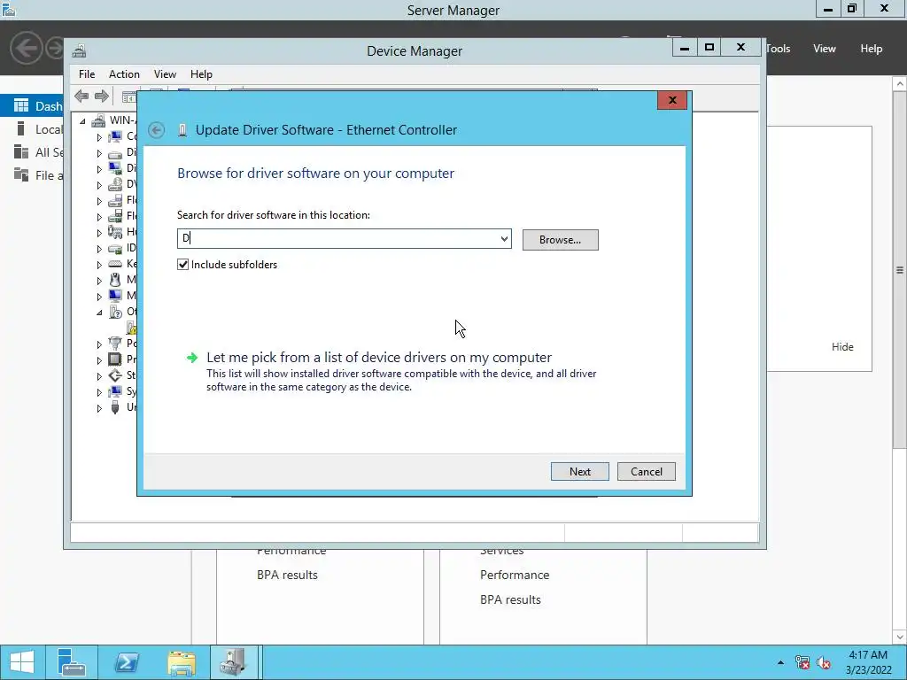Open Device Manager Help menu
Screen dimensions: 907x680
tap(201, 74)
